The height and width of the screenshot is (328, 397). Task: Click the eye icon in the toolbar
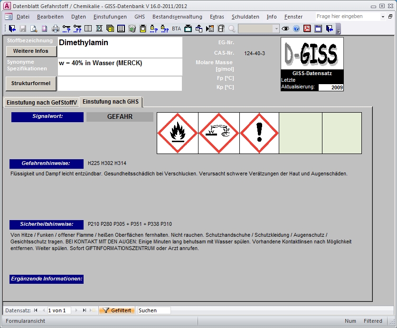click(x=285, y=29)
